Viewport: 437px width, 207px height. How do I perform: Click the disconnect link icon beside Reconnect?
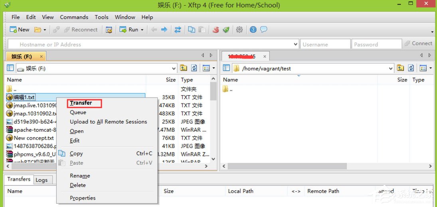click(x=56, y=29)
